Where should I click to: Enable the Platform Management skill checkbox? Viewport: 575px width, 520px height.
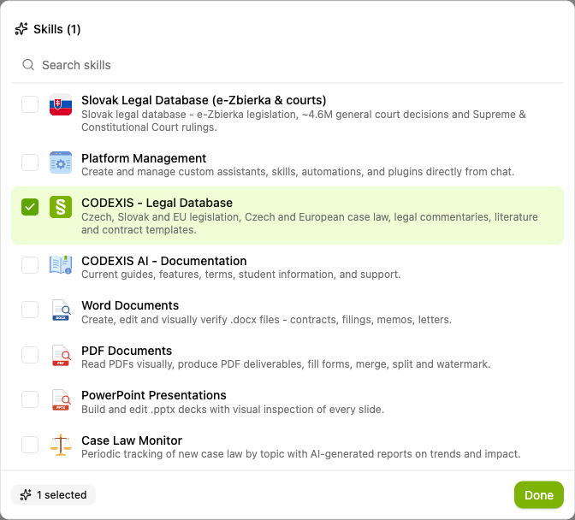[30, 162]
